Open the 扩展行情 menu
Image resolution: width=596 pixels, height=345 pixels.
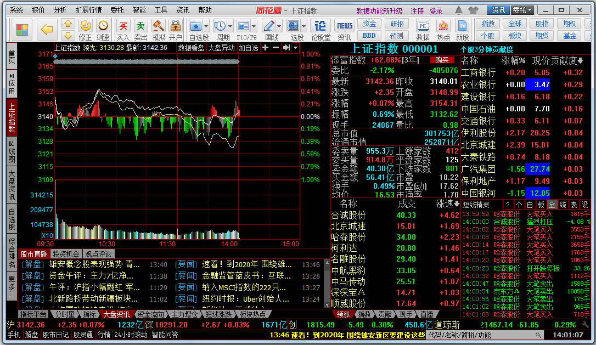pyautogui.click(x=88, y=10)
